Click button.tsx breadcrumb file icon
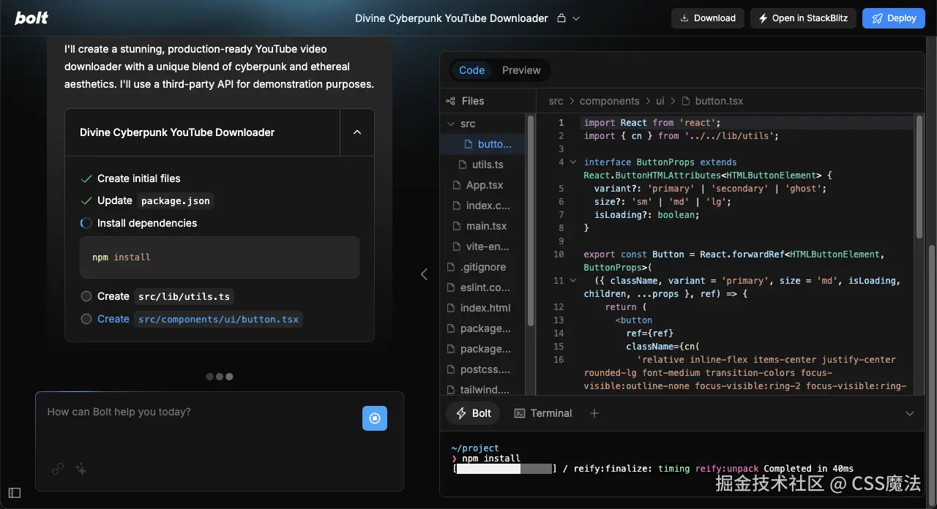This screenshot has height=509, width=937. coord(686,101)
